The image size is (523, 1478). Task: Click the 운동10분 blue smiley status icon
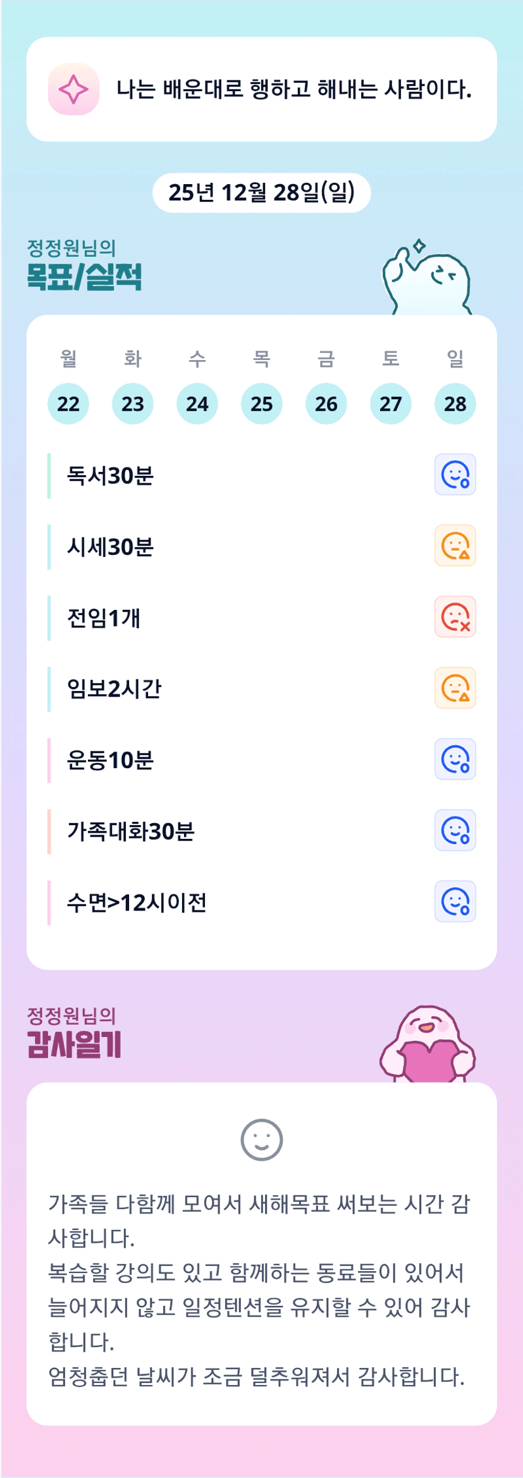[455, 759]
